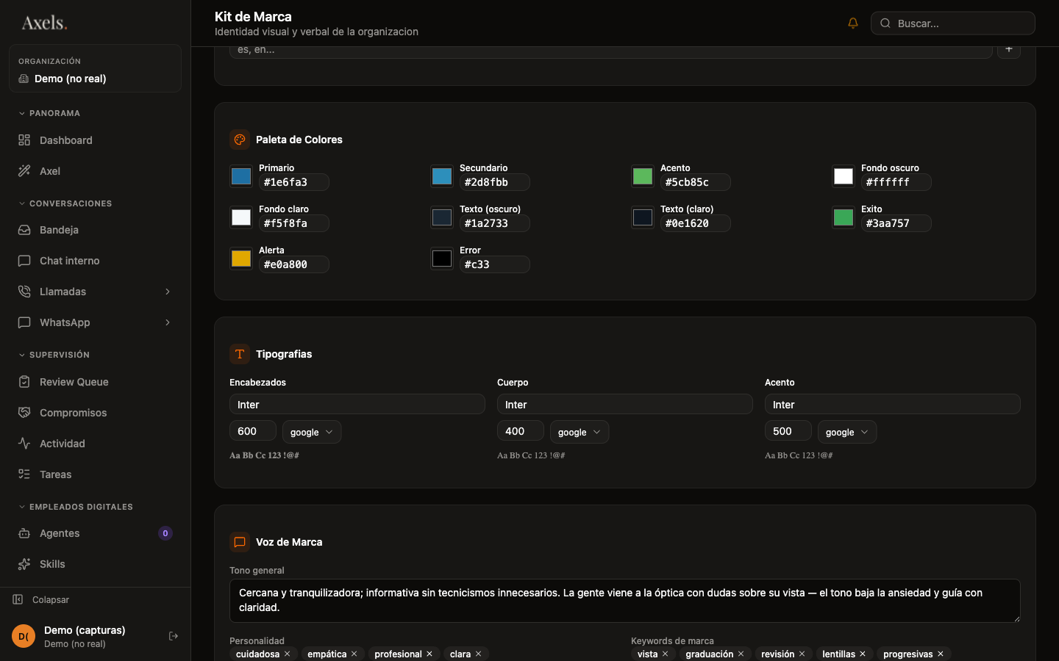Image resolution: width=1059 pixels, height=661 pixels.
Task: Open the notifications bell icon
Action: pyautogui.click(x=853, y=24)
